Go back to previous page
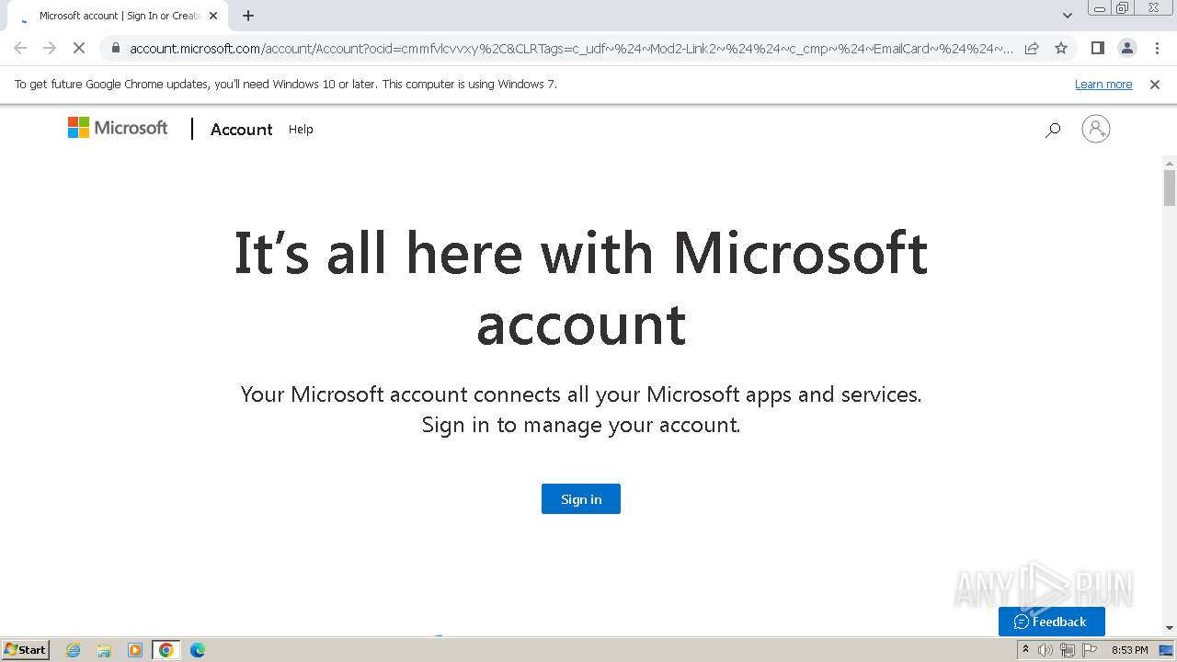The image size is (1177, 662). tap(20, 48)
